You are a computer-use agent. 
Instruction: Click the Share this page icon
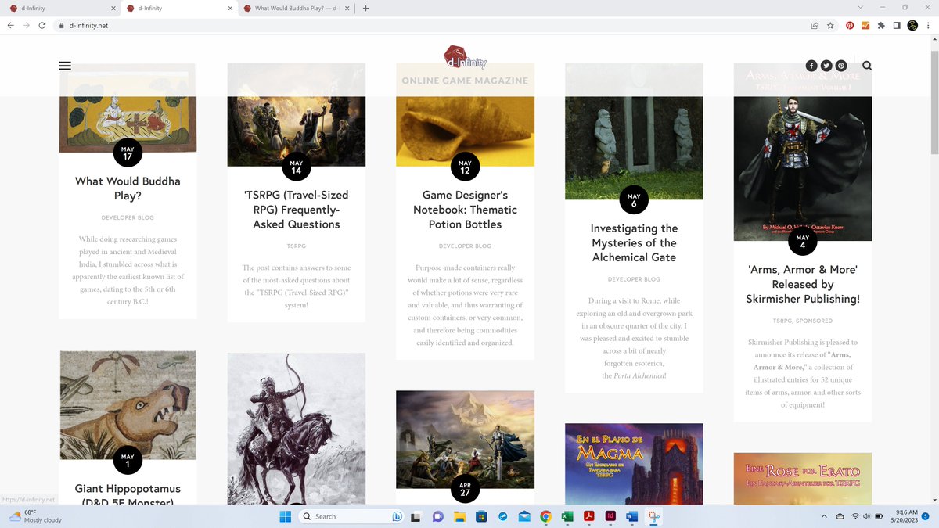[x=815, y=25]
